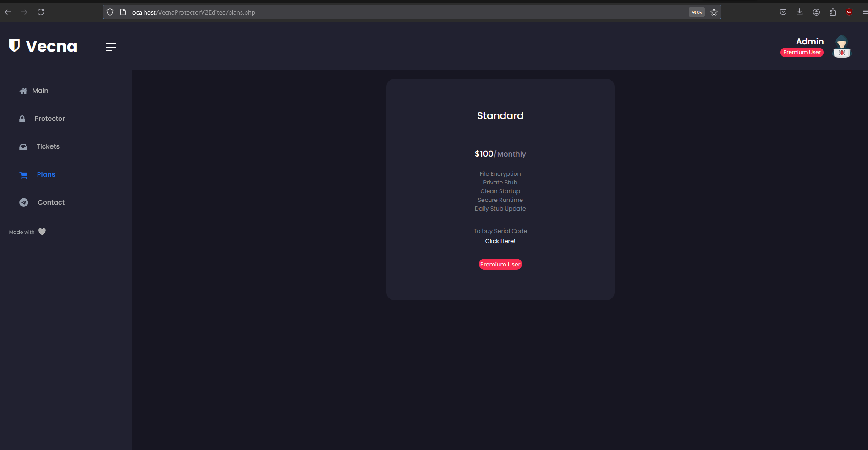Click the Vecna brand name text
Image resolution: width=868 pixels, height=450 pixels.
[51, 46]
